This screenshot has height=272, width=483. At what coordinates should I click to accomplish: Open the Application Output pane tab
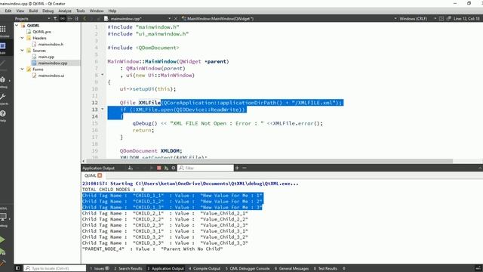pos(165,268)
